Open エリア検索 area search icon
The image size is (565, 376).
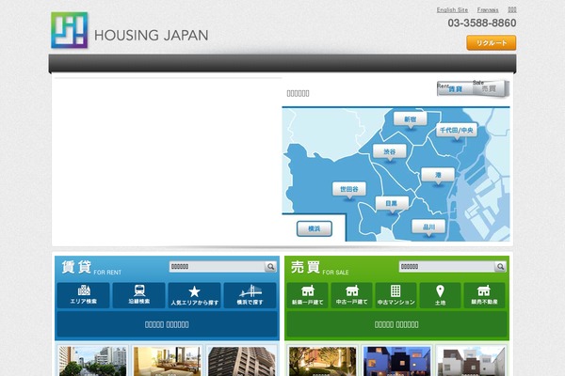pos(83,295)
